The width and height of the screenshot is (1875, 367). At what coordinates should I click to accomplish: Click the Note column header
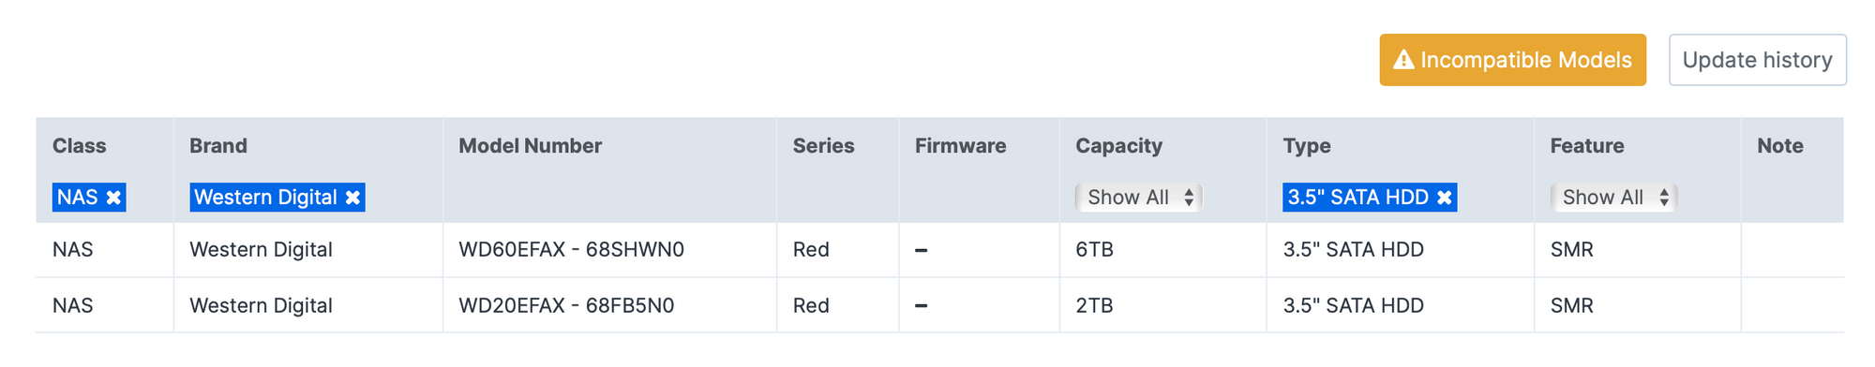click(x=1780, y=146)
